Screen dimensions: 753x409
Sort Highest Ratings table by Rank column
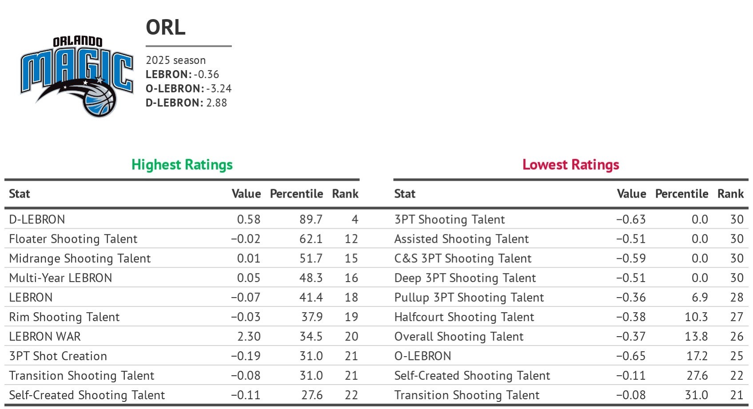point(345,194)
